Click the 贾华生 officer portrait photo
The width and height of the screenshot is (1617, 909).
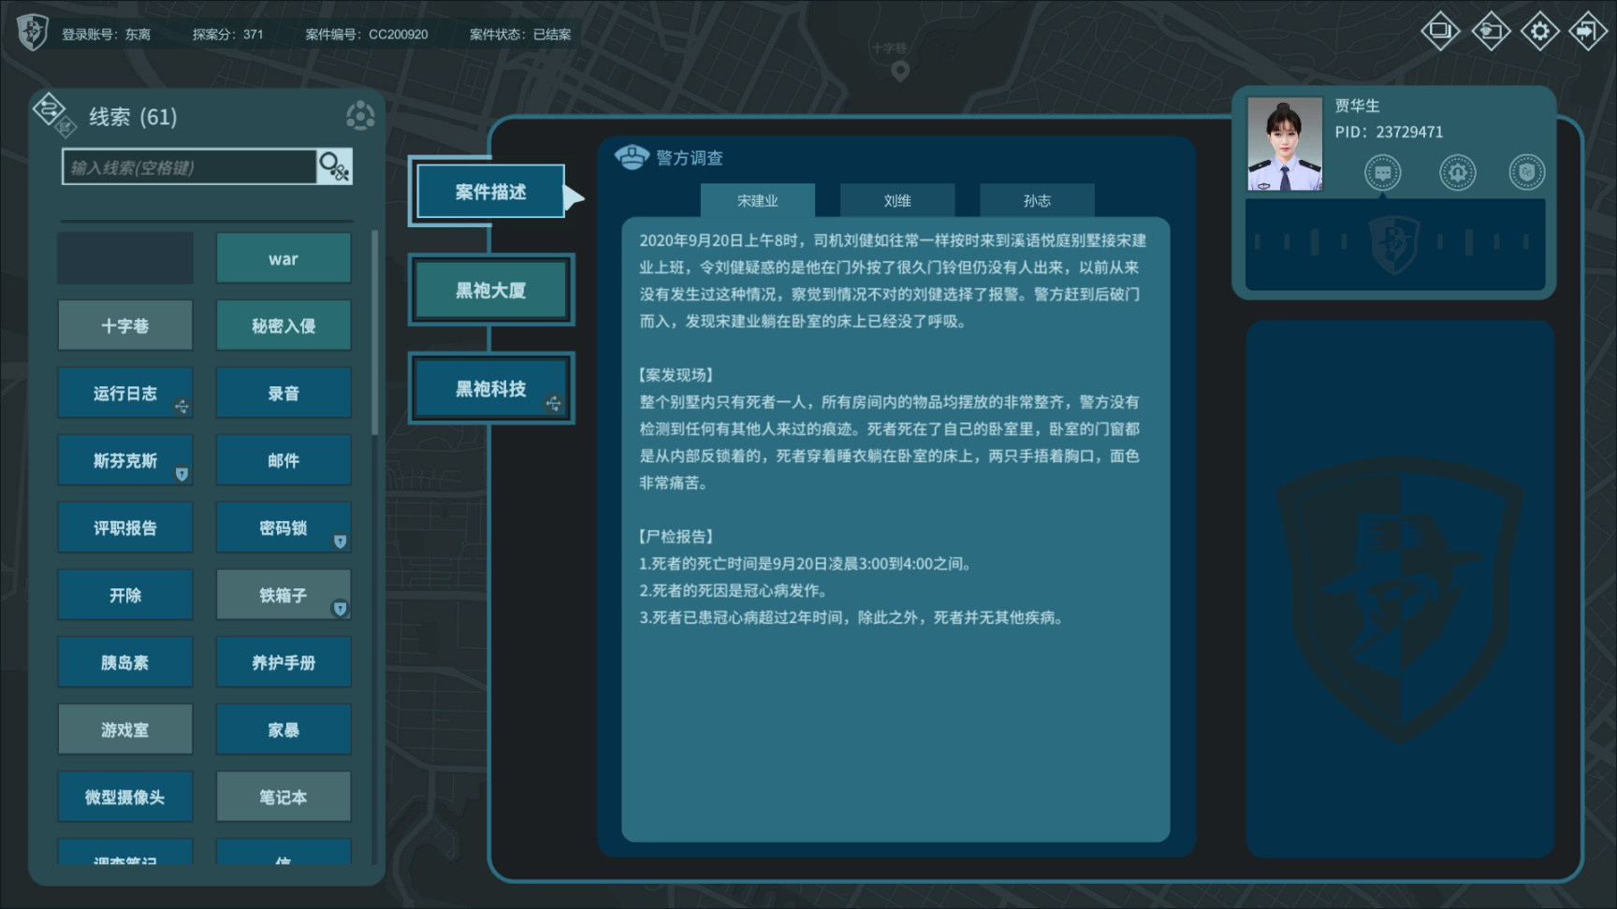point(1285,144)
